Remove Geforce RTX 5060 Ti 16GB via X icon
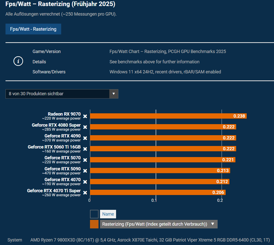Viewport: 274px width, 245px height. click(85, 149)
